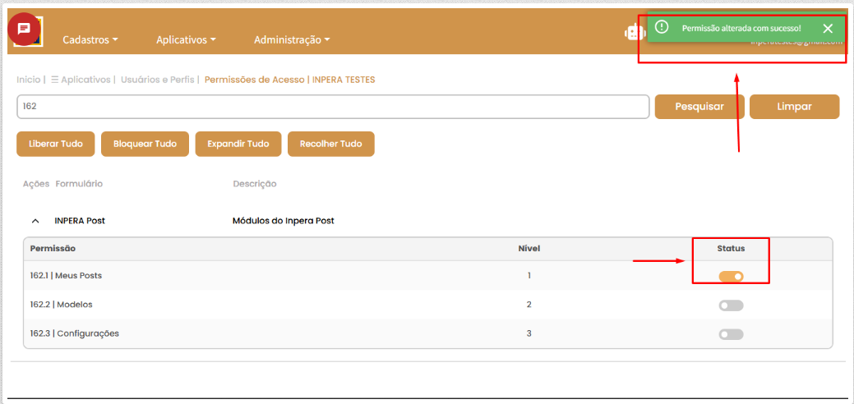This screenshot has width=854, height=404.
Task: Click Permissões de Acesso breadcrumb text
Action: 255,80
